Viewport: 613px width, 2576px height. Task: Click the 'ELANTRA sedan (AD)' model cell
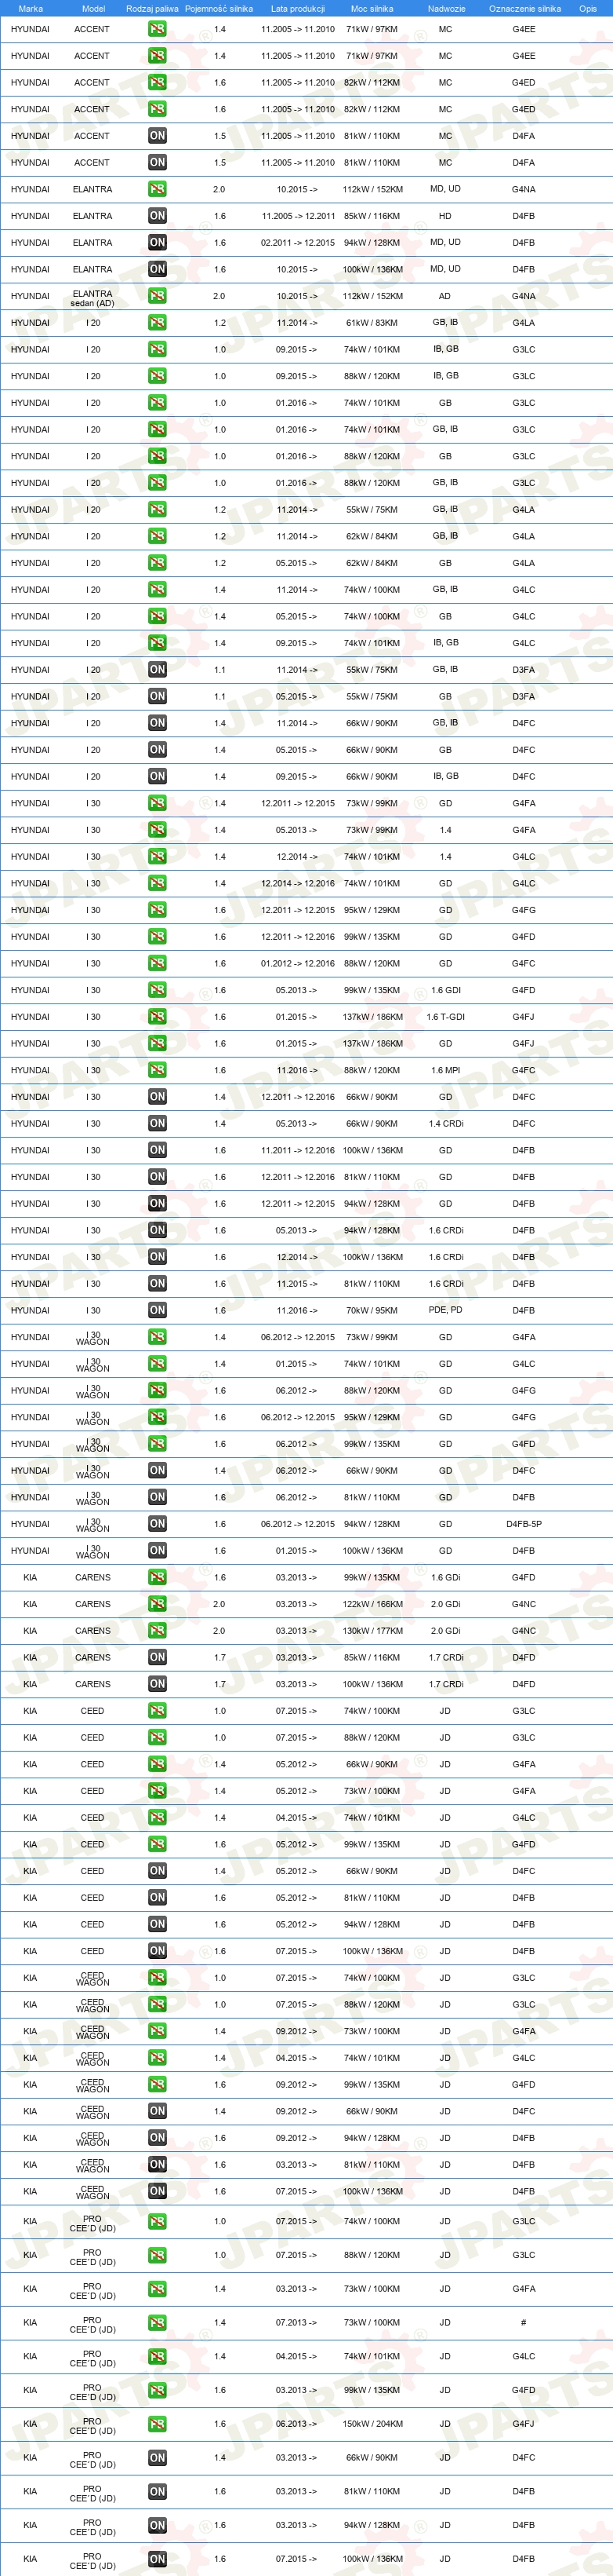pos(92,298)
